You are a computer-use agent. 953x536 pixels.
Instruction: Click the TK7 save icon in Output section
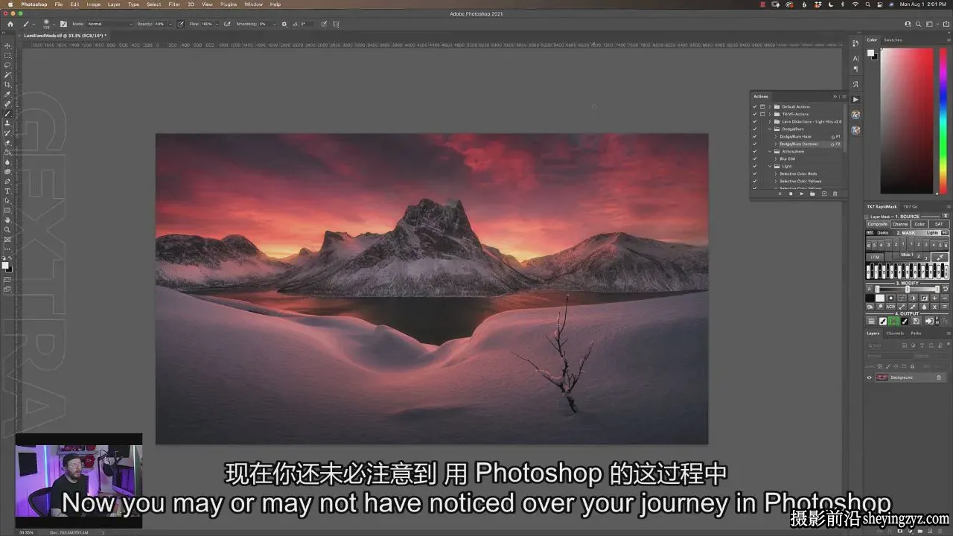click(916, 321)
